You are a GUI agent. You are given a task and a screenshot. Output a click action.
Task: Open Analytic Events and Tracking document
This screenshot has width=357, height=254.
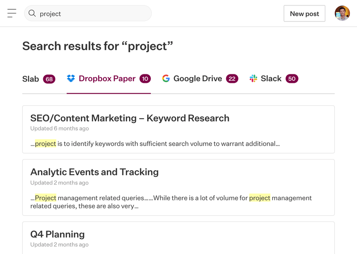(x=95, y=172)
